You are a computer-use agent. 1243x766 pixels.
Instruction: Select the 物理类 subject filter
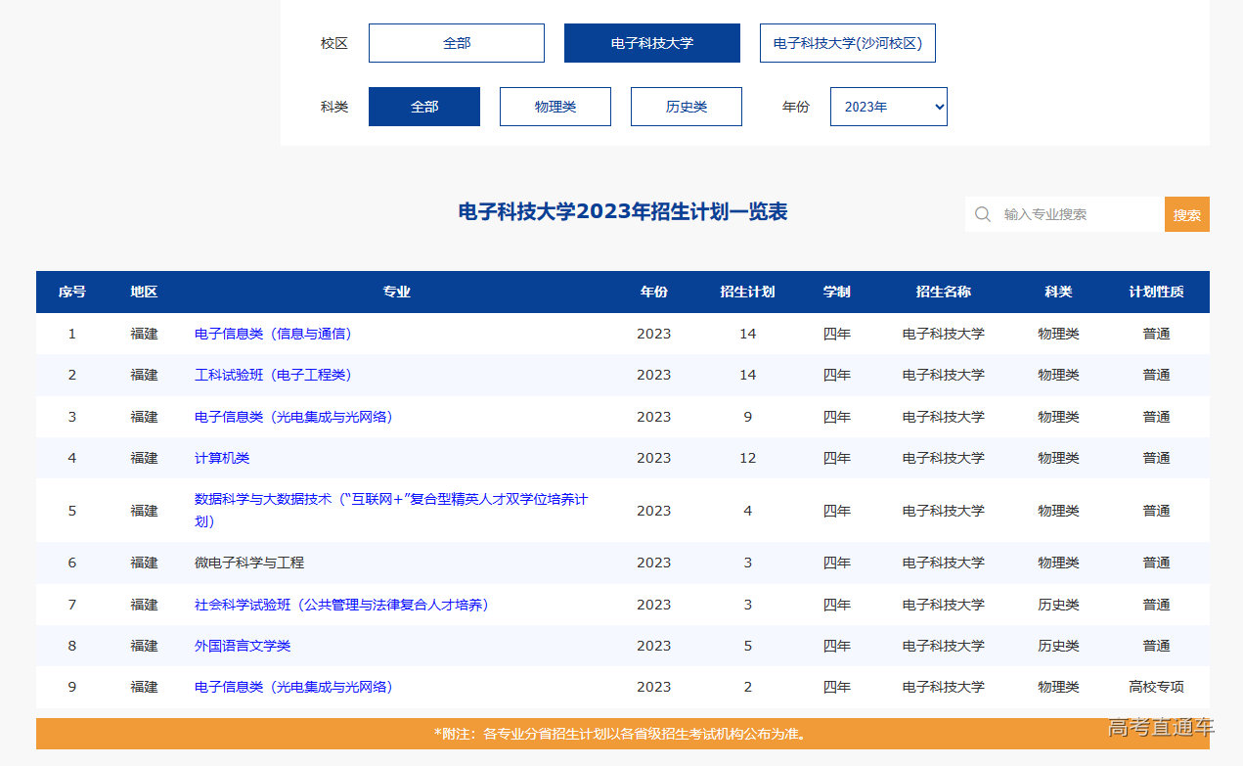(555, 106)
